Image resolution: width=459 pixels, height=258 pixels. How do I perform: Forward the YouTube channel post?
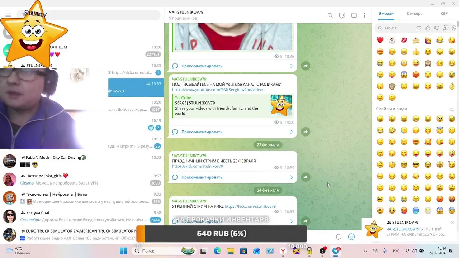tap(305, 132)
